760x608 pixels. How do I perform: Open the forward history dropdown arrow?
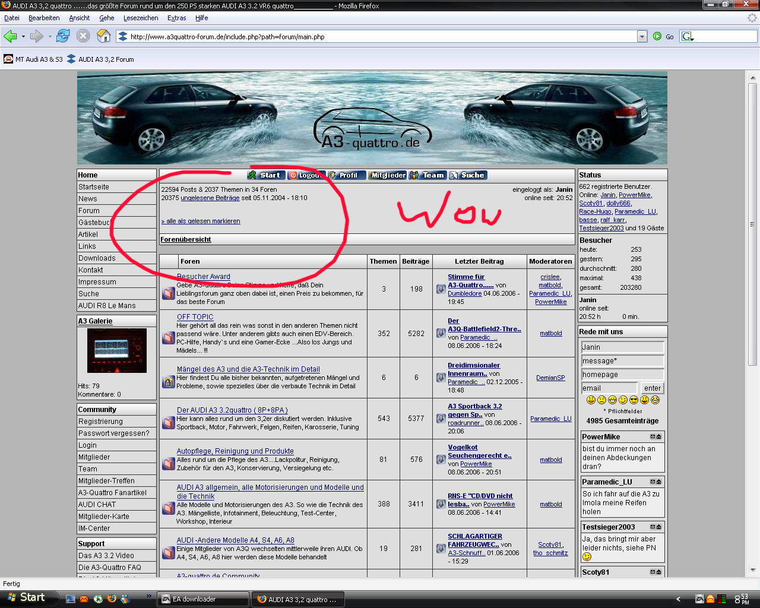[x=50, y=36]
